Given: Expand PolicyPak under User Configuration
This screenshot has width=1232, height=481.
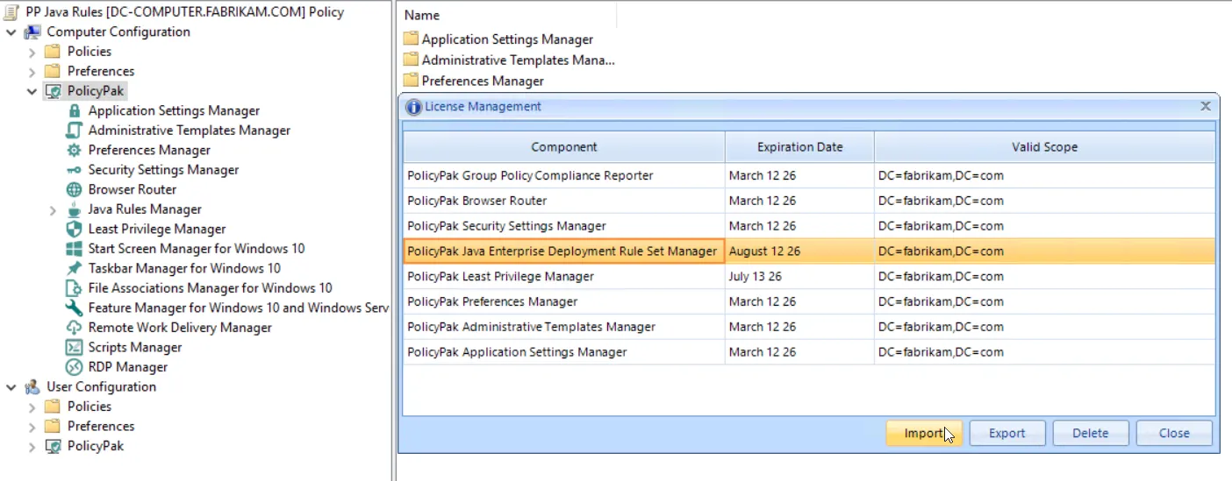Looking at the screenshot, I should click(32, 446).
